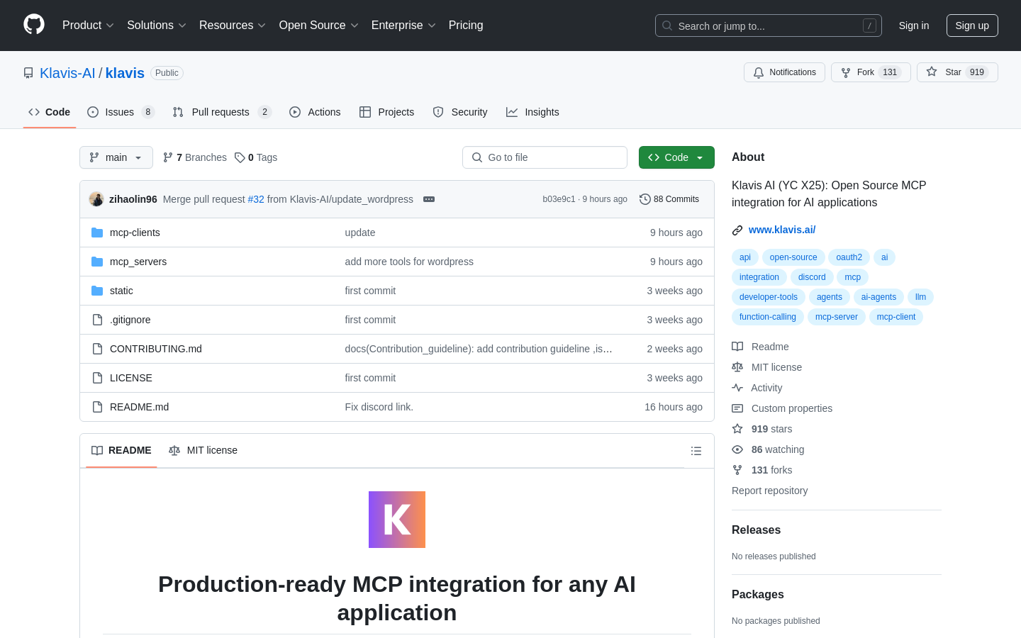Select the Code tab
Viewport: 1021px width, 638px height.
[50, 112]
